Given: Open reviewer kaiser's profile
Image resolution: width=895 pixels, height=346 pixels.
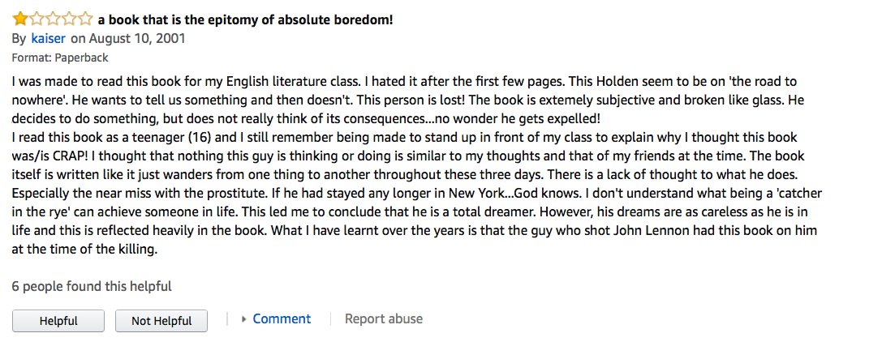Looking at the screenshot, I should 48,38.
